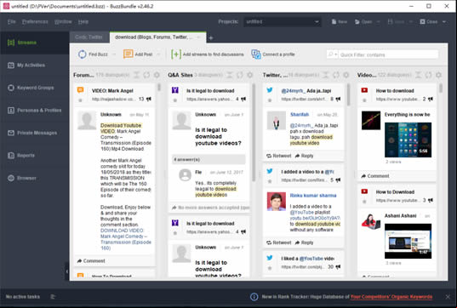The width and height of the screenshot is (457, 308).
Task: Collapse the Twitter stream column
Action: (x=326, y=75)
